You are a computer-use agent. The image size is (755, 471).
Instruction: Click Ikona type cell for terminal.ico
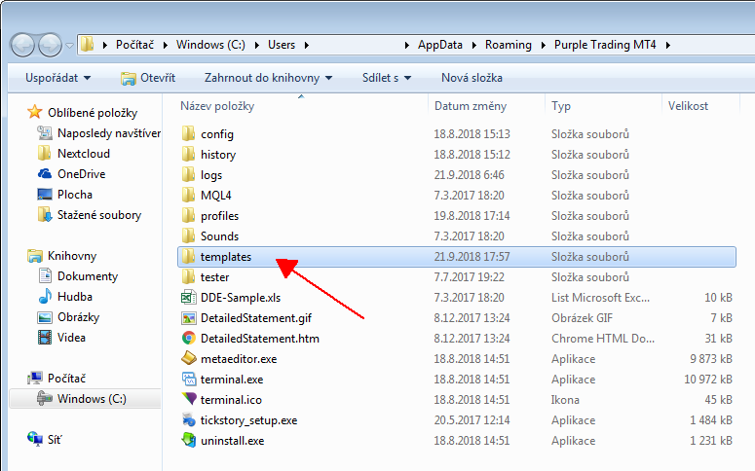pyautogui.click(x=565, y=399)
